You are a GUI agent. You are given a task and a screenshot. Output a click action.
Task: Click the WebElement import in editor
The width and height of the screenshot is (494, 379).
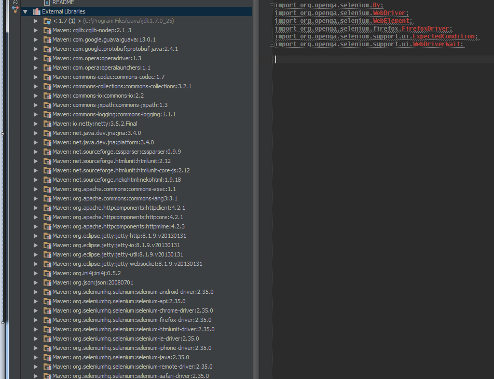click(344, 21)
